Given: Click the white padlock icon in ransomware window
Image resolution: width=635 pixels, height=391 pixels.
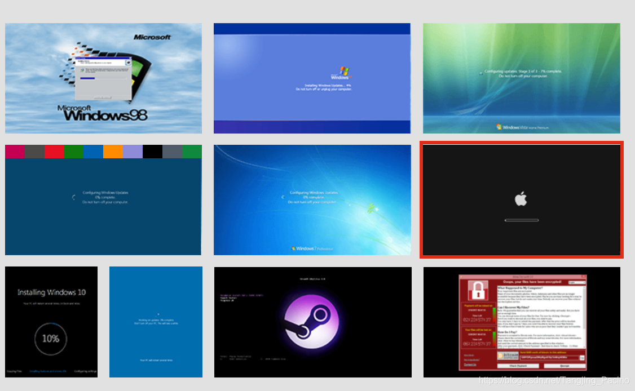Looking at the screenshot, I should coord(478,290).
